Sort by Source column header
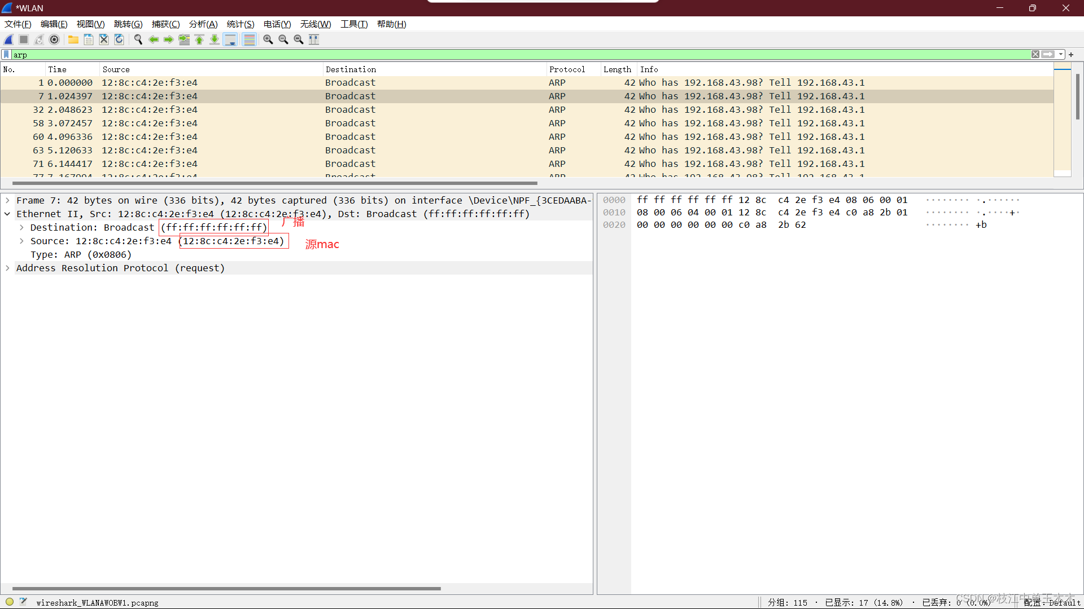Viewport: 1084px width, 609px height. coord(212,69)
